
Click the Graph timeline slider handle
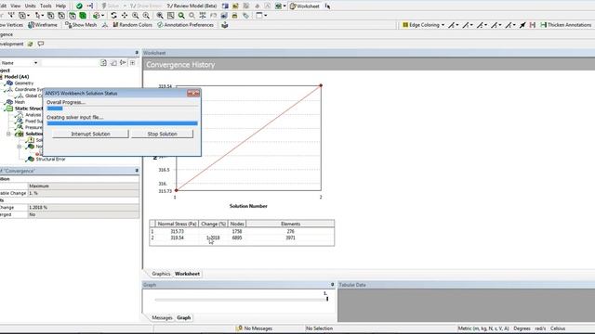point(327,299)
